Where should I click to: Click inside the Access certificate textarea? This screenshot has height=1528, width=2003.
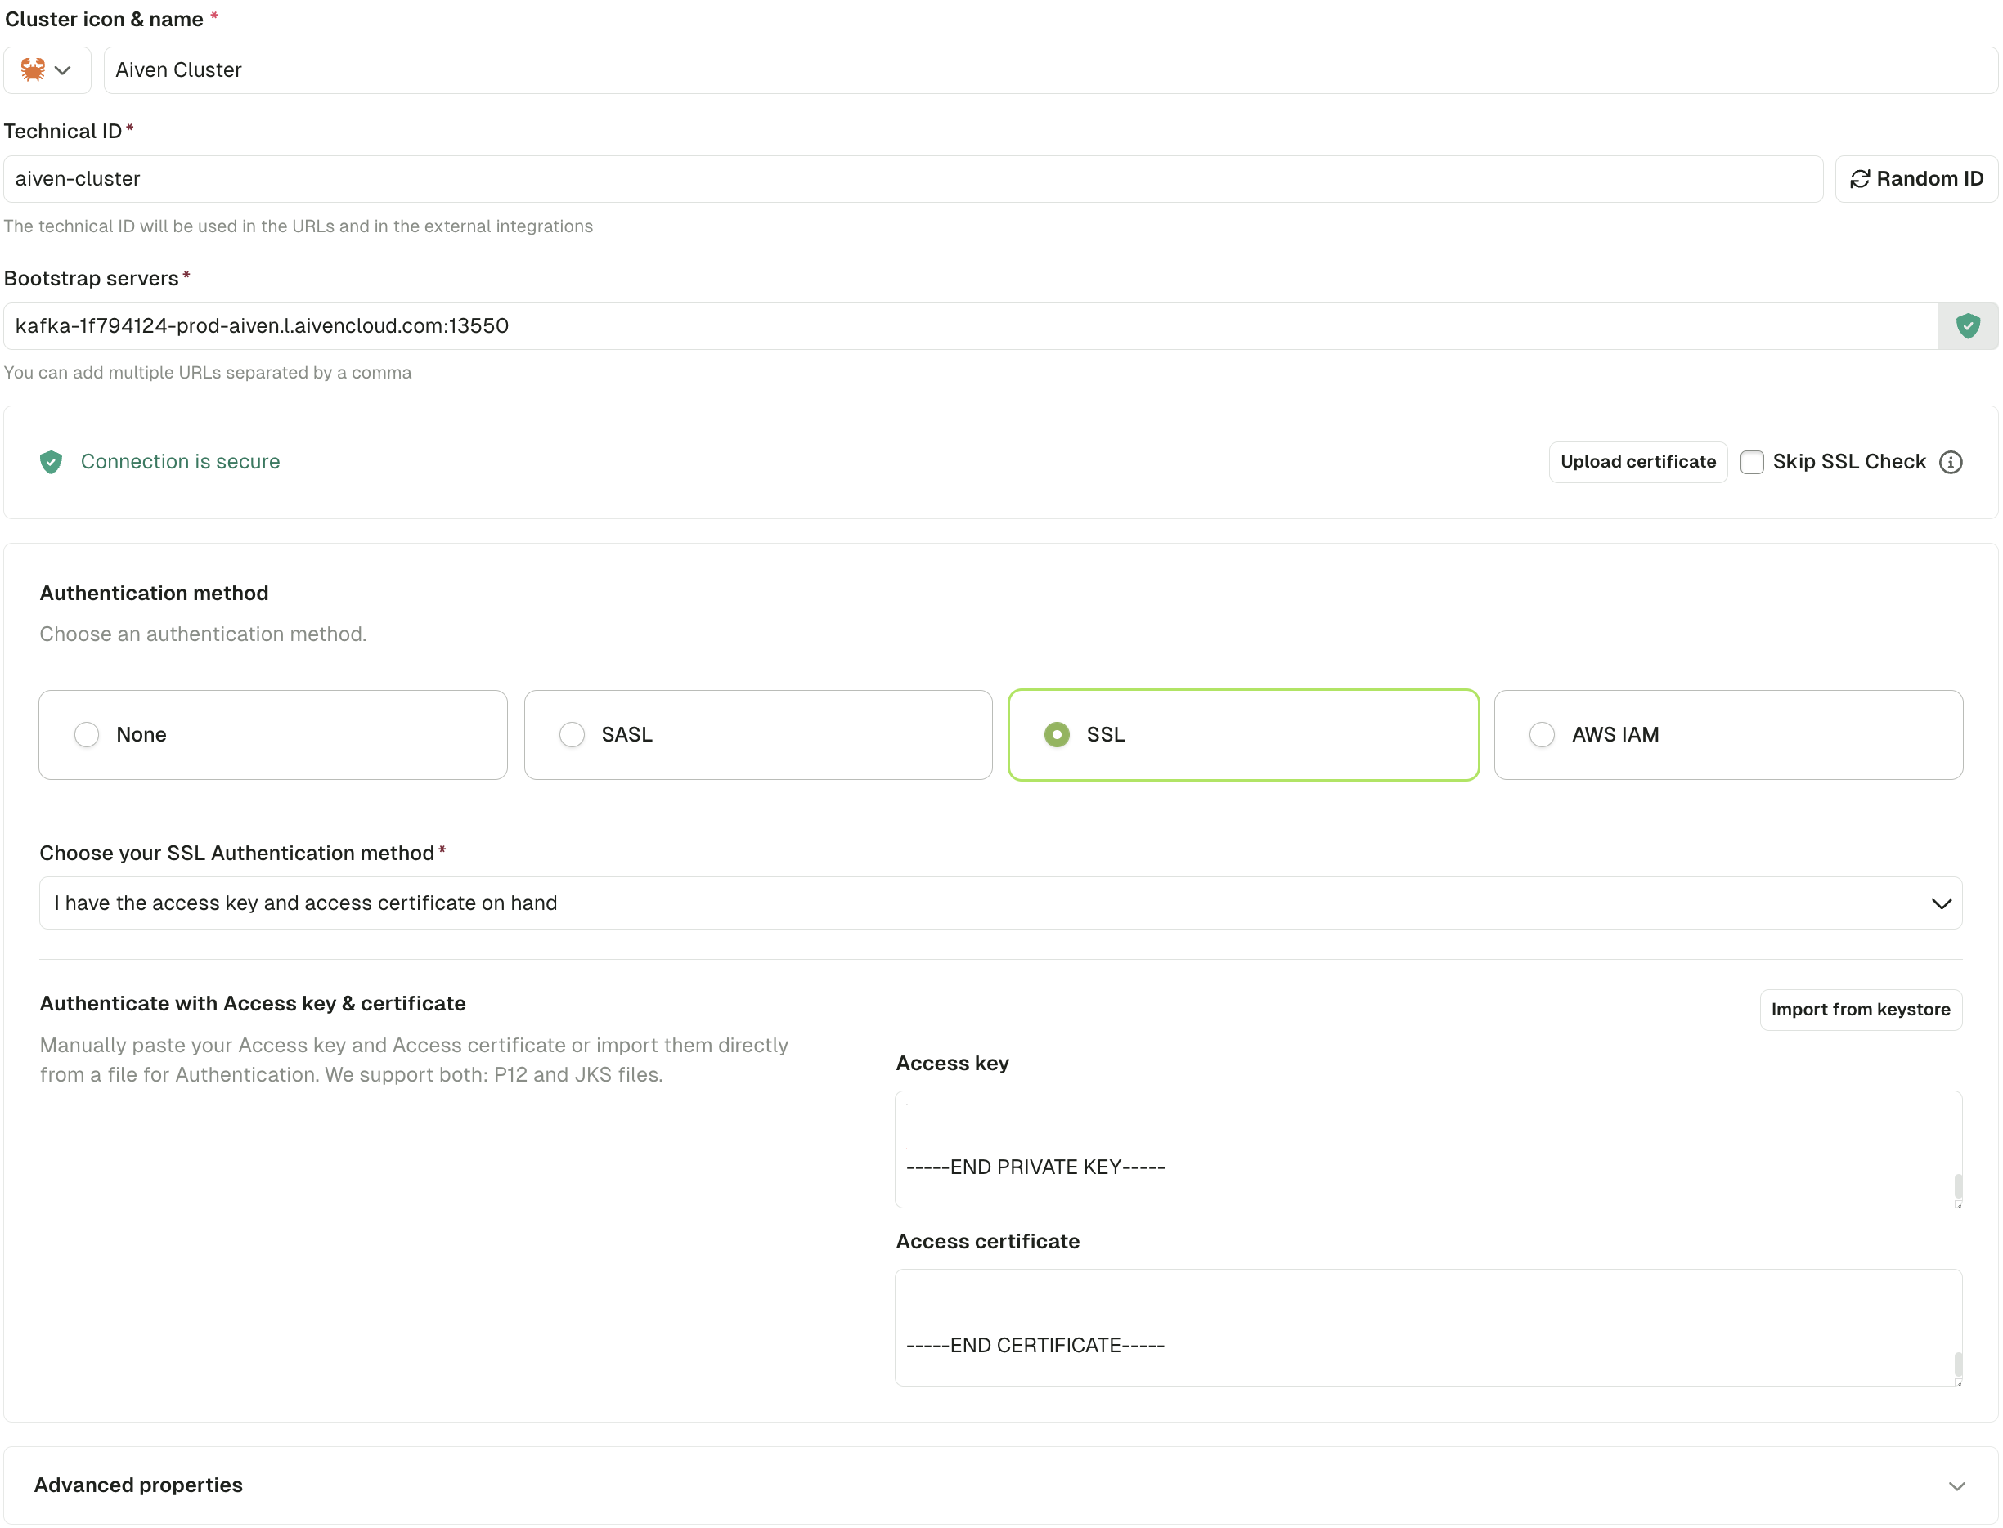click(1428, 1328)
